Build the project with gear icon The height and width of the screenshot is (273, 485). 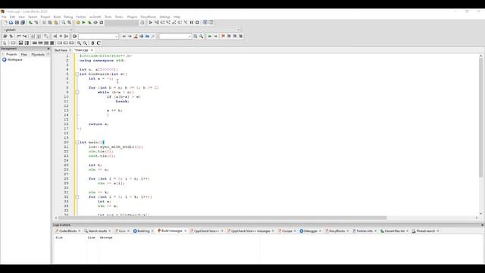point(77,23)
